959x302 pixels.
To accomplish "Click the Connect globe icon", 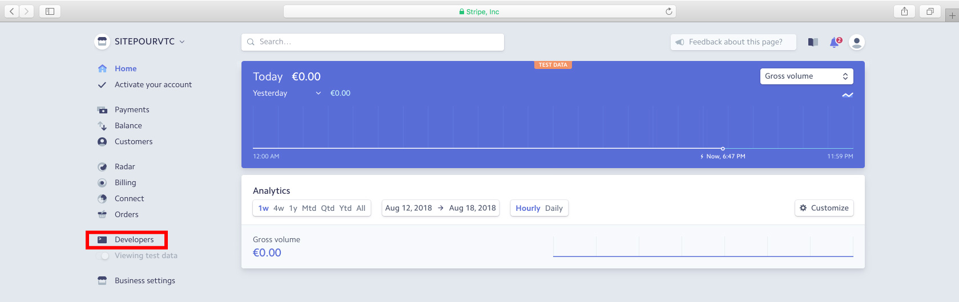I will click(102, 199).
